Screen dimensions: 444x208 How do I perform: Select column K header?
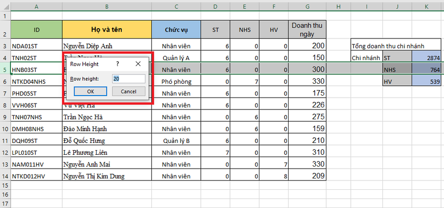[426, 6]
